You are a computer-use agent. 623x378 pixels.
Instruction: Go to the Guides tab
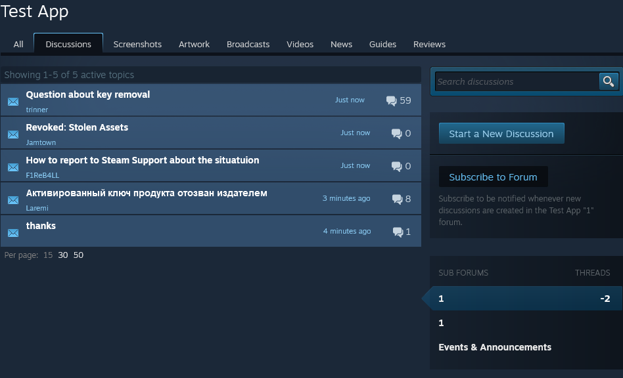(x=382, y=45)
